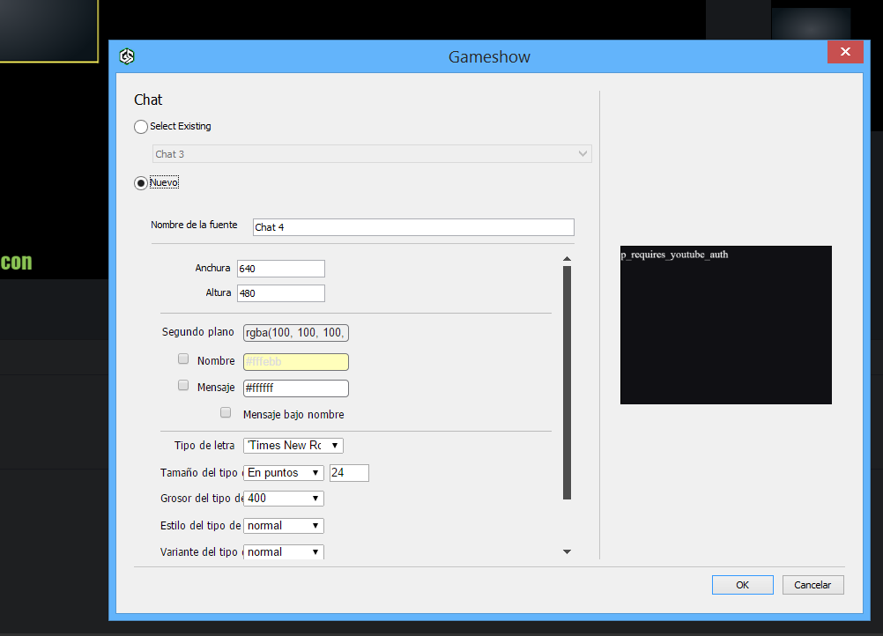The width and height of the screenshot is (883, 636).
Task: Click the Altura height field
Action: coord(281,293)
